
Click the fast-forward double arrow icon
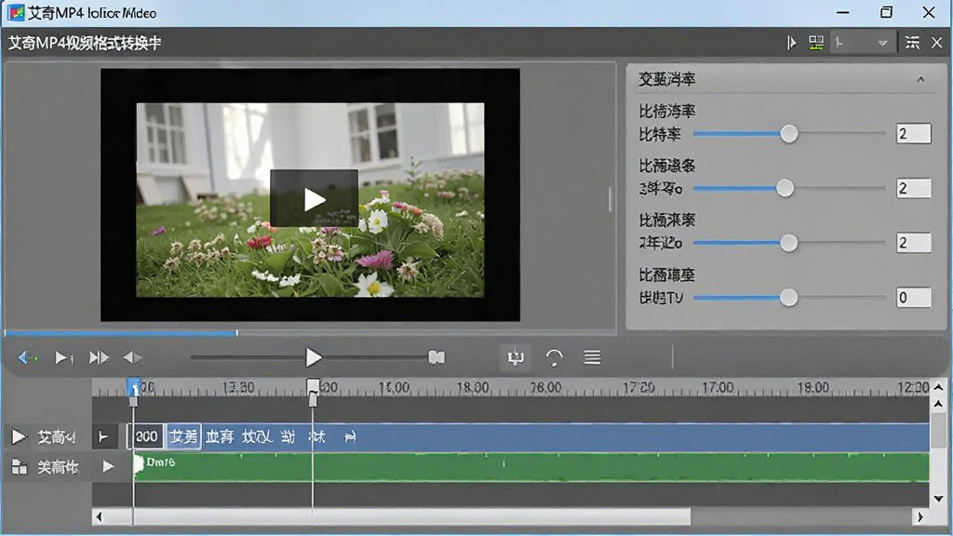click(x=99, y=357)
